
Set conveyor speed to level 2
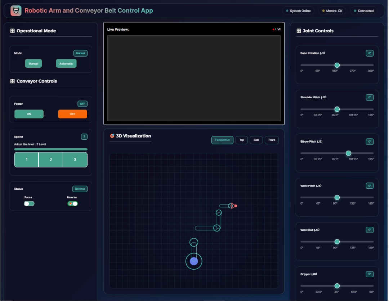point(51,160)
